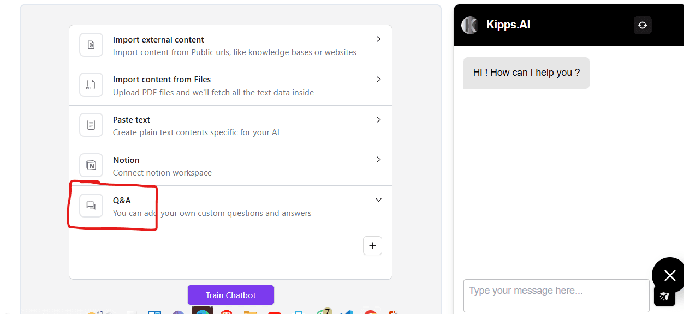Focus the Type your message here field

556,295
